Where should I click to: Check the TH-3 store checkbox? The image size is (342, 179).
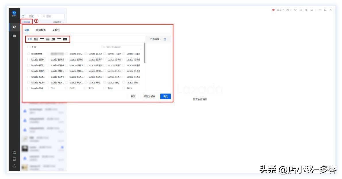click(86, 88)
